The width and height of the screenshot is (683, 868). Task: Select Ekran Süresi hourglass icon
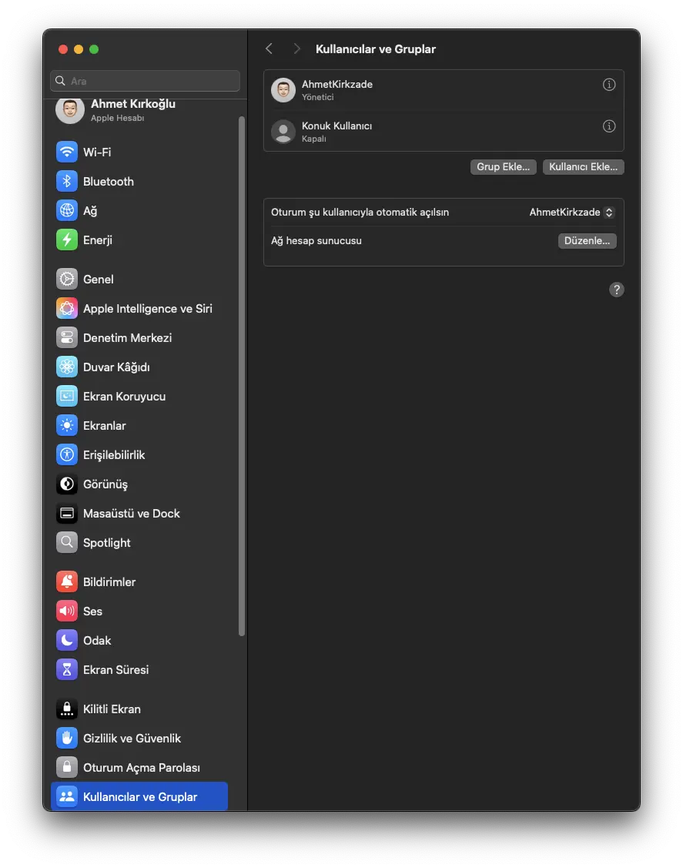point(67,670)
